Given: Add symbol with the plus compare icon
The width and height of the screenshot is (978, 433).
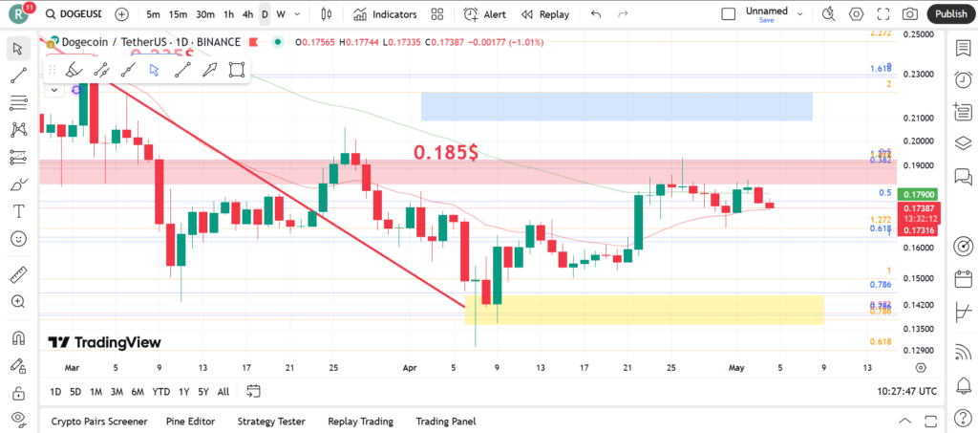Looking at the screenshot, I should pyautogui.click(x=122, y=13).
